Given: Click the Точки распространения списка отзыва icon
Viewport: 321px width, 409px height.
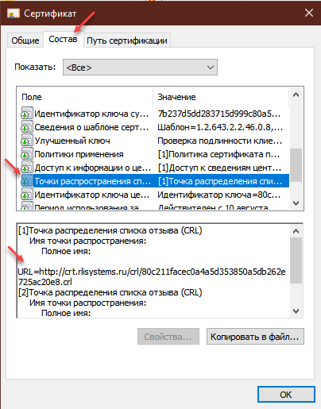Looking at the screenshot, I should [x=26, y=180].
